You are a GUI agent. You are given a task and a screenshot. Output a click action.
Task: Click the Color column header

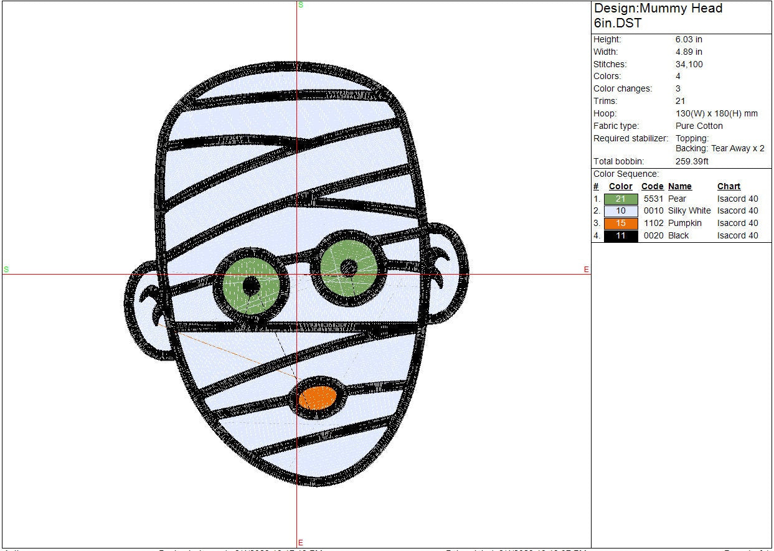pyautogui.click(x=621, y=186)
